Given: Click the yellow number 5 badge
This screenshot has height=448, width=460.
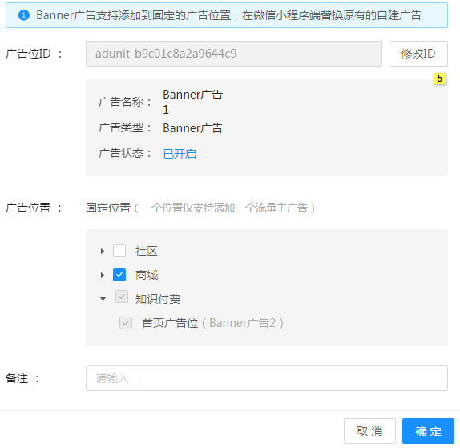Looking at the screenshot, I should 439,79.
